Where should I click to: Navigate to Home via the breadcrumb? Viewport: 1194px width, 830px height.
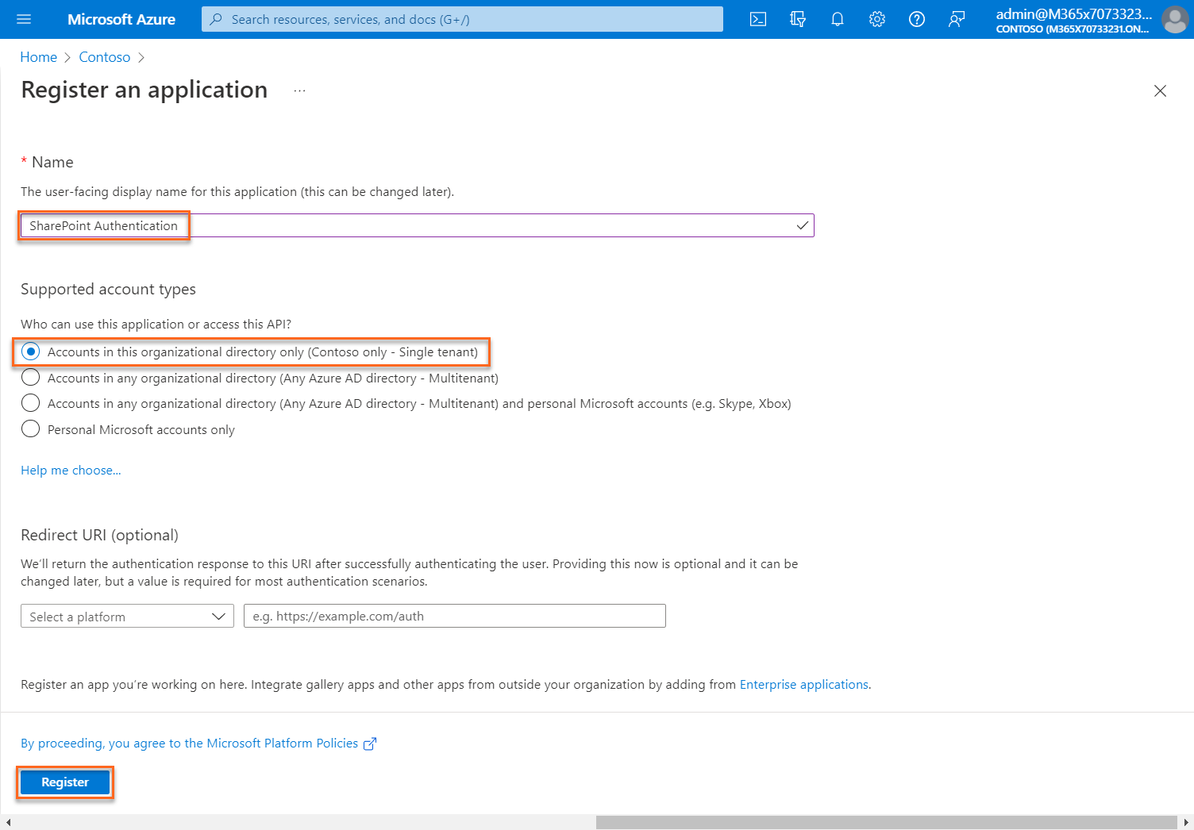tap(38, 56)
